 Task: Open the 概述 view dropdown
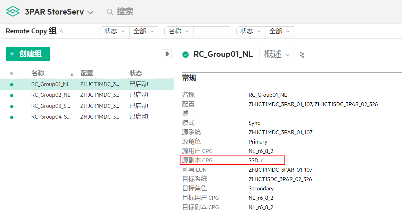277,54
